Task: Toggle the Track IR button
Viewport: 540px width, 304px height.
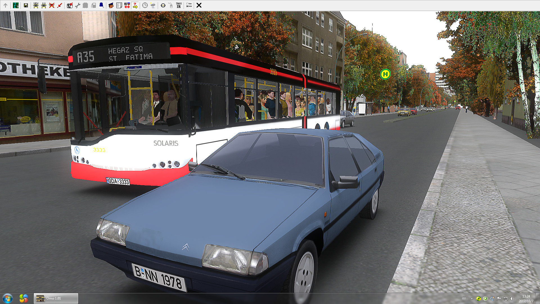Action: click(x=179, y=5)
